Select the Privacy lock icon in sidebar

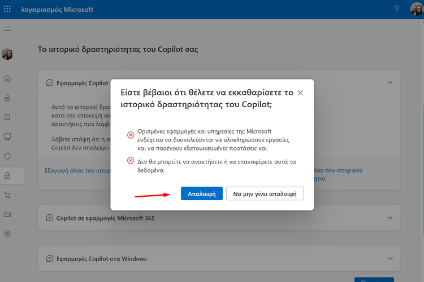tap(7, 175)
